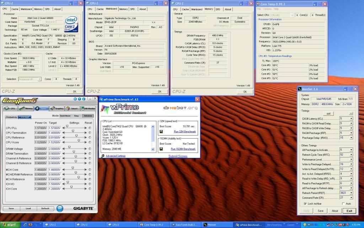Open the Refresh Cycle Time (tRFC) dropdown
This screenshot has height=228, width=364.
351,155
